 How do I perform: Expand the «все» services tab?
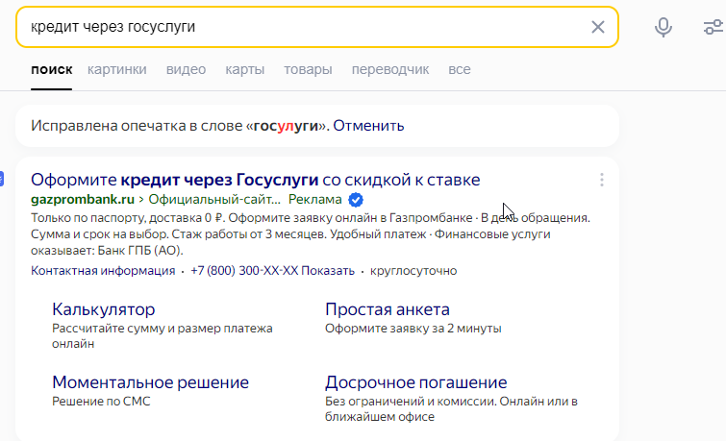460,70
